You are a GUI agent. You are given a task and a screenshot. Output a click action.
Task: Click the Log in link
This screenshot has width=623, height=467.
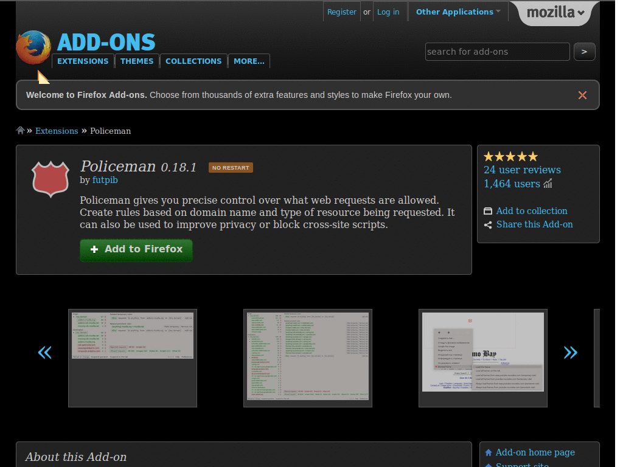point(388,12)
